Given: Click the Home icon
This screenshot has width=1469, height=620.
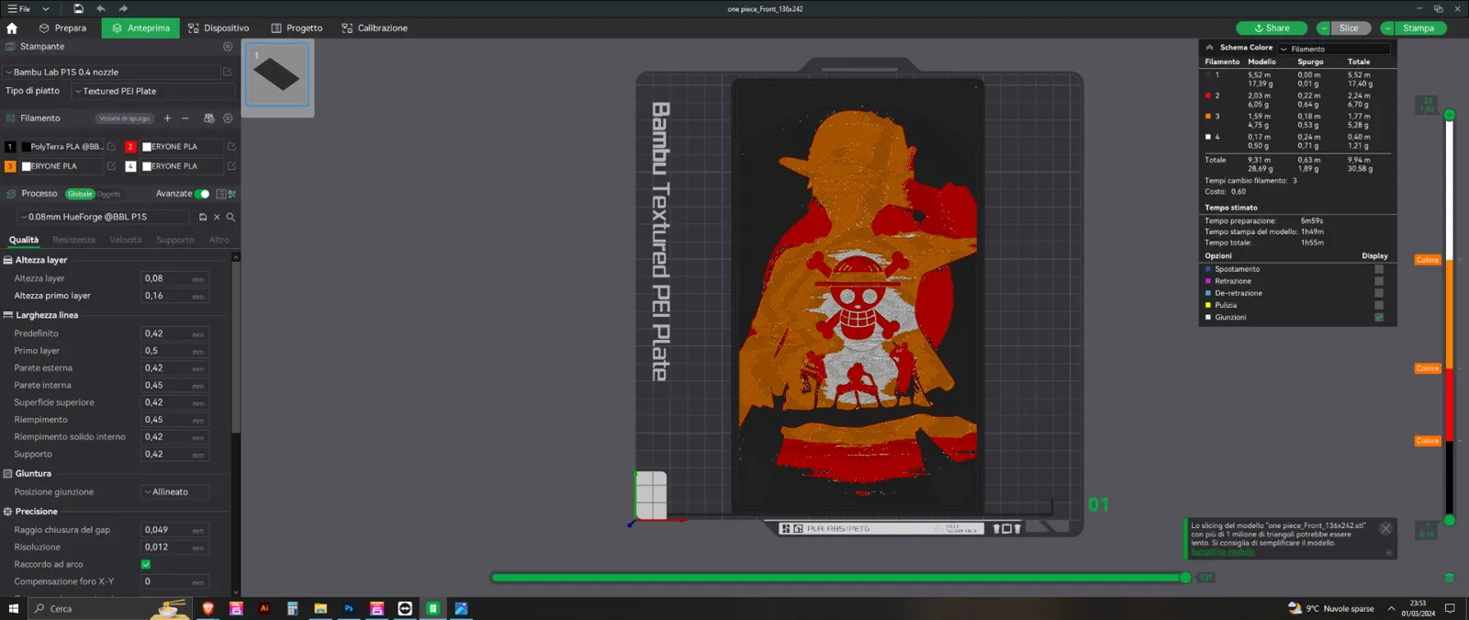Looking at the screenshot, I should 12,28.
